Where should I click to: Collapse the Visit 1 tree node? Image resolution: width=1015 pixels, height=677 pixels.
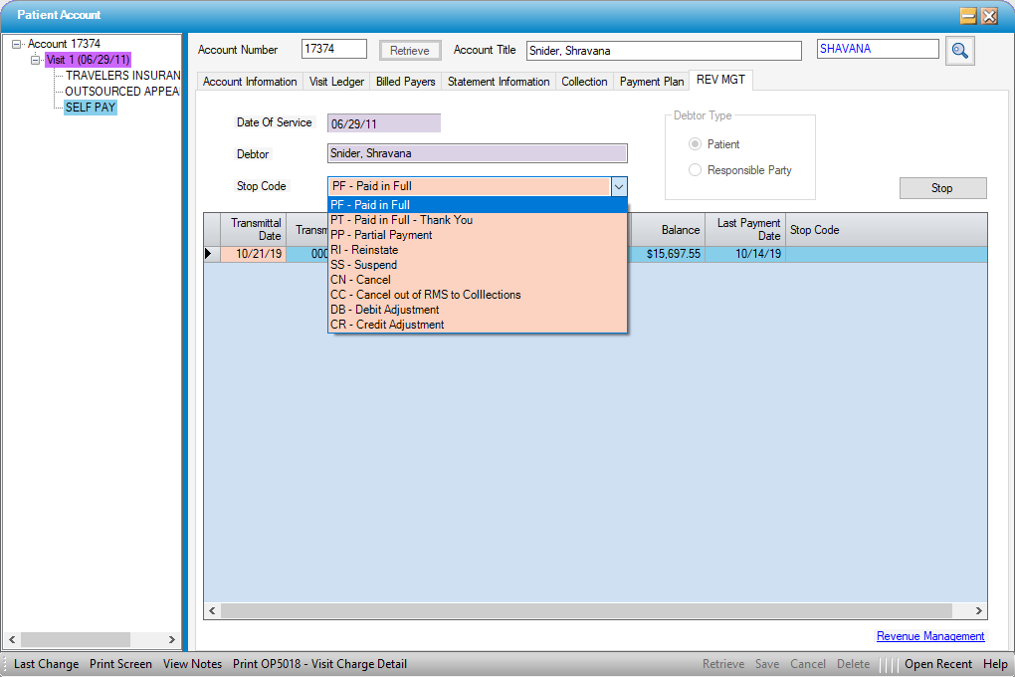36,60
